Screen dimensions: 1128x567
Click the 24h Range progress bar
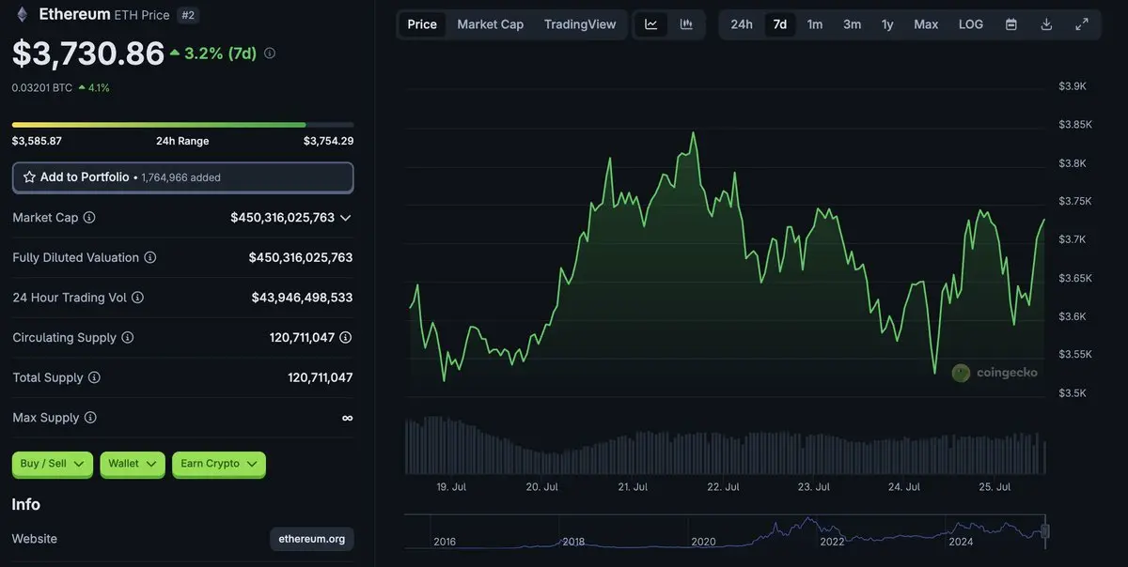coord(183,124)
